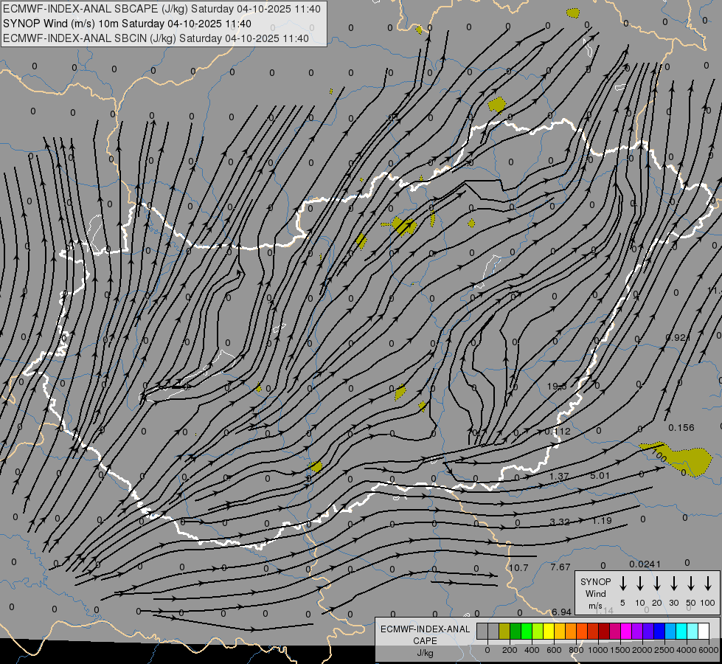Click the 30 m/s wind arrow in legend
The height and width of the screenshot is (664, 722).
pos(673,584)
